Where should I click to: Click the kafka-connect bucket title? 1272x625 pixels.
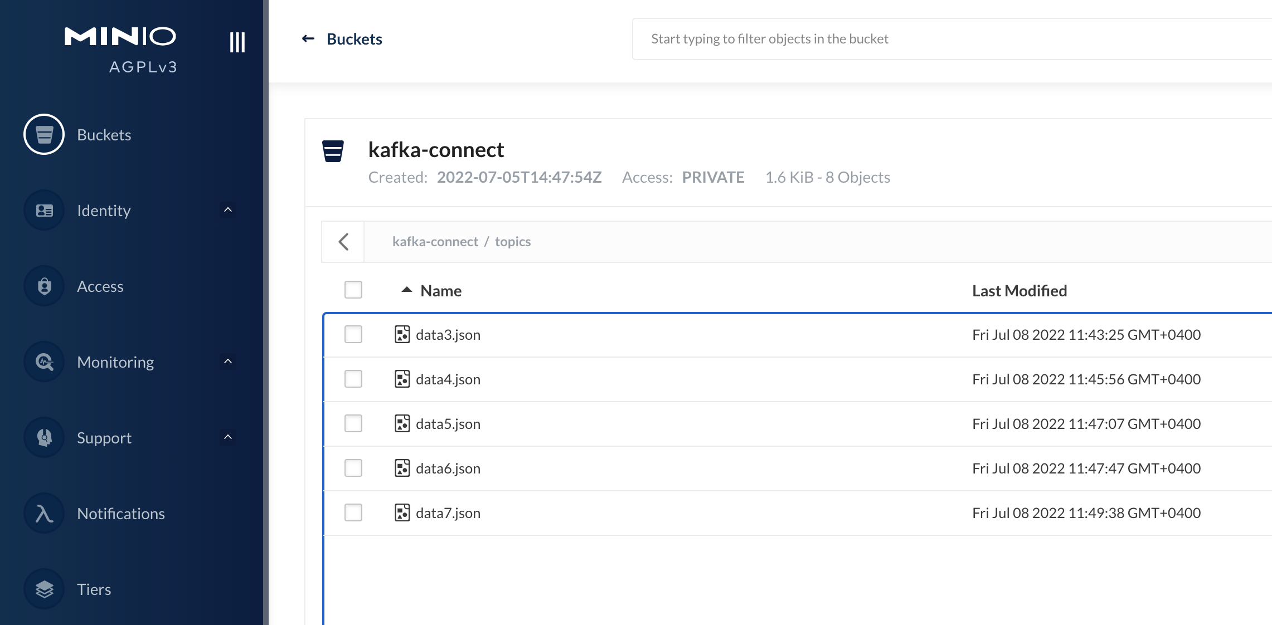coord(436,149)
